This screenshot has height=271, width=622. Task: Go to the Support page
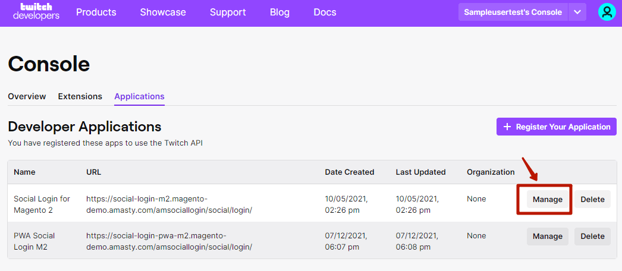228,12
